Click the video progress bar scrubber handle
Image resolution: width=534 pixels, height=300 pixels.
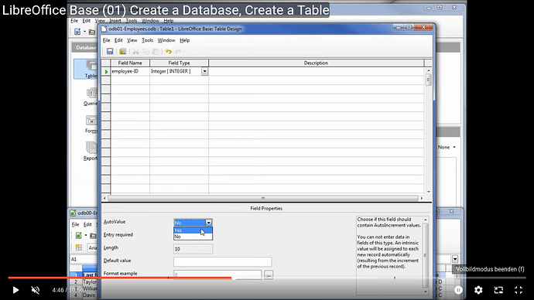click(x=234, y=278)
